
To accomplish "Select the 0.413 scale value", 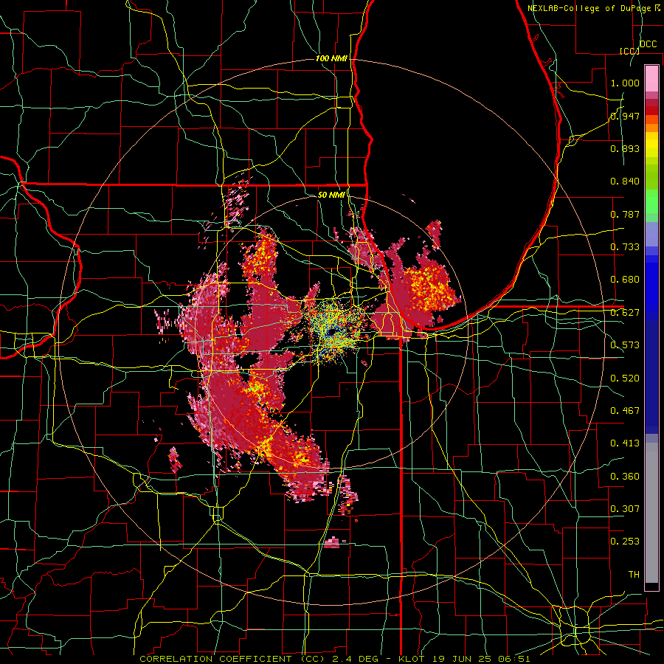I will pos(625,443).
